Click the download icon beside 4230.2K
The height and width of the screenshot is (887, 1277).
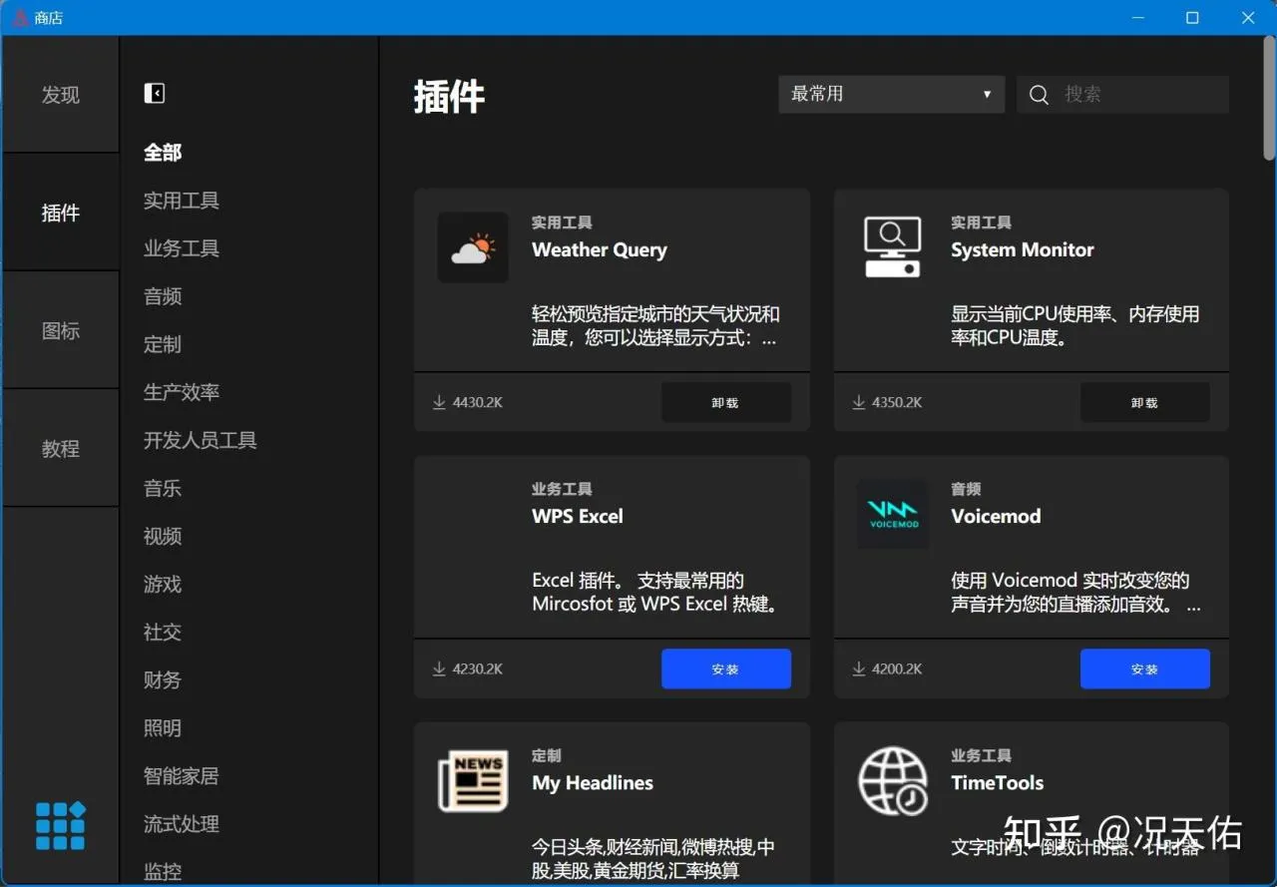coord(439,668)
